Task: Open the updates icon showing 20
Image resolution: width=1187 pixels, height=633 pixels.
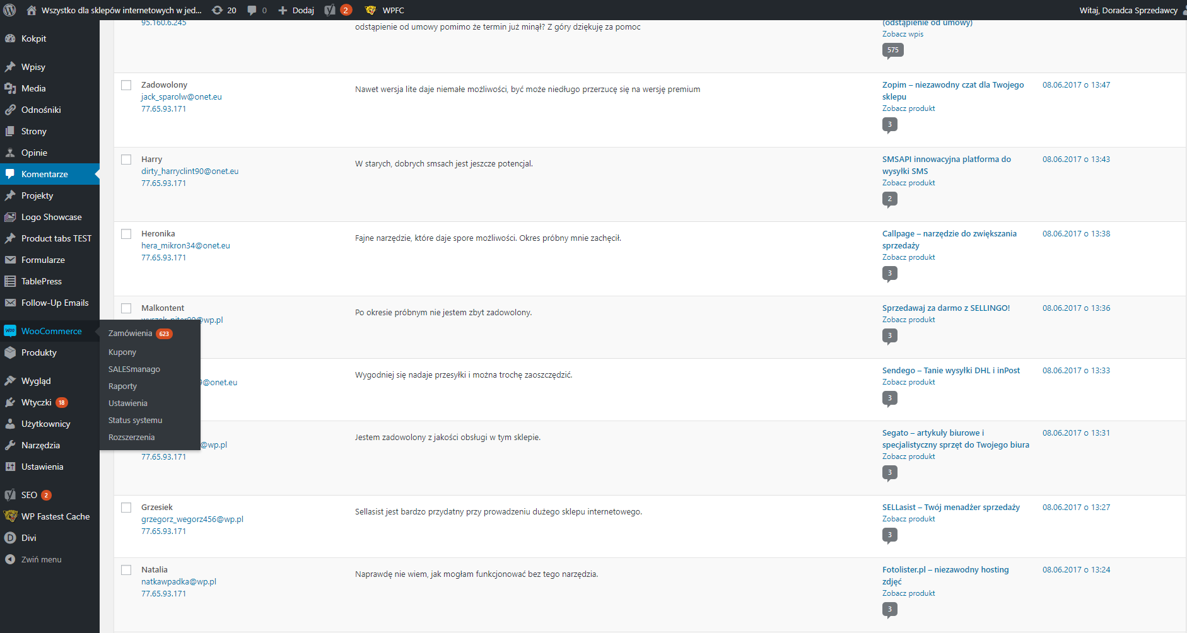Action: [218, 10]
